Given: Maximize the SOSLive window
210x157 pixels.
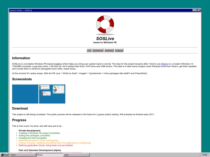Looking at the screenshot, I should point(196,10).
